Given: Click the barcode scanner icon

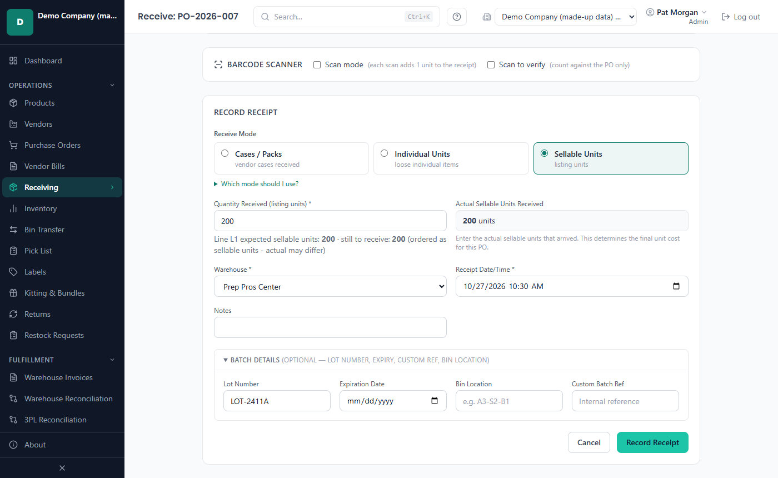Looking at the screenshot, I should (x=218, y=64).
